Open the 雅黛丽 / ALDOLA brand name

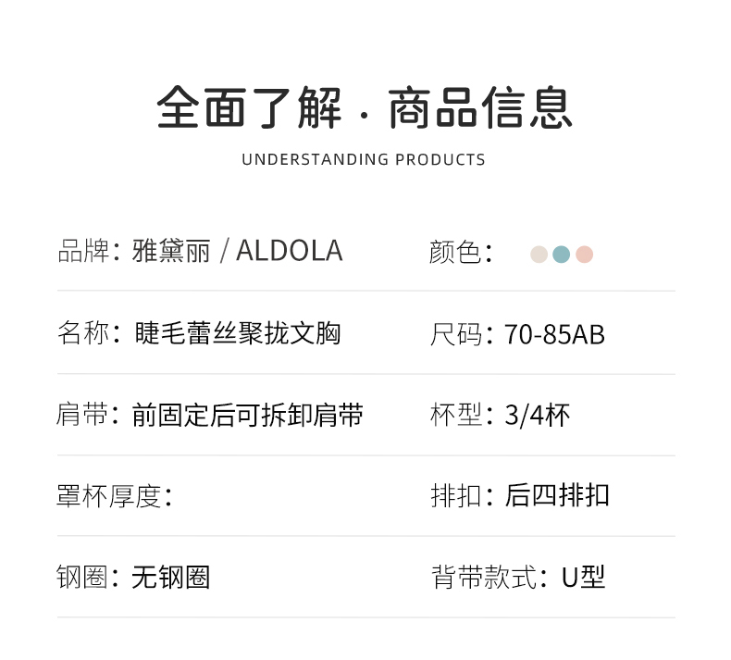click(238, 251)
